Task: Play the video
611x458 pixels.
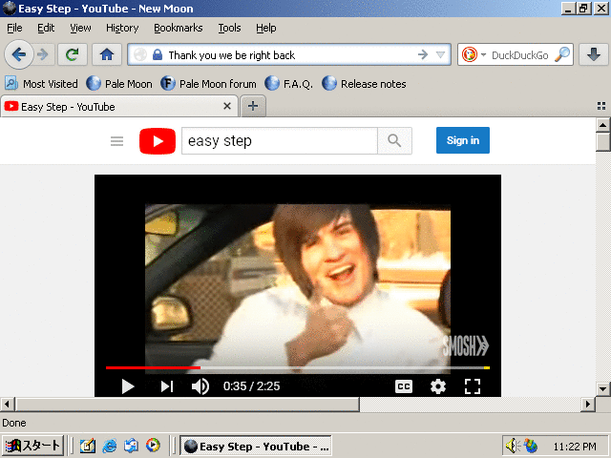Action: [127, 386]
